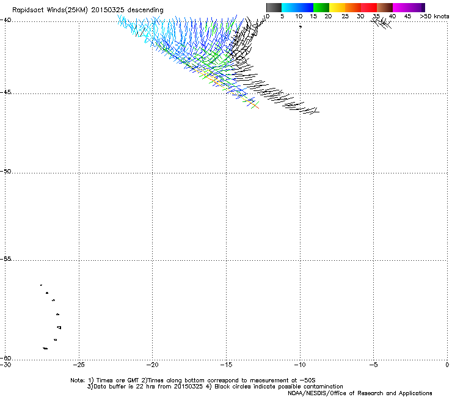
Task: Click the southernmost island outline near -60 latitude
Action: click(x=45, y=348)
